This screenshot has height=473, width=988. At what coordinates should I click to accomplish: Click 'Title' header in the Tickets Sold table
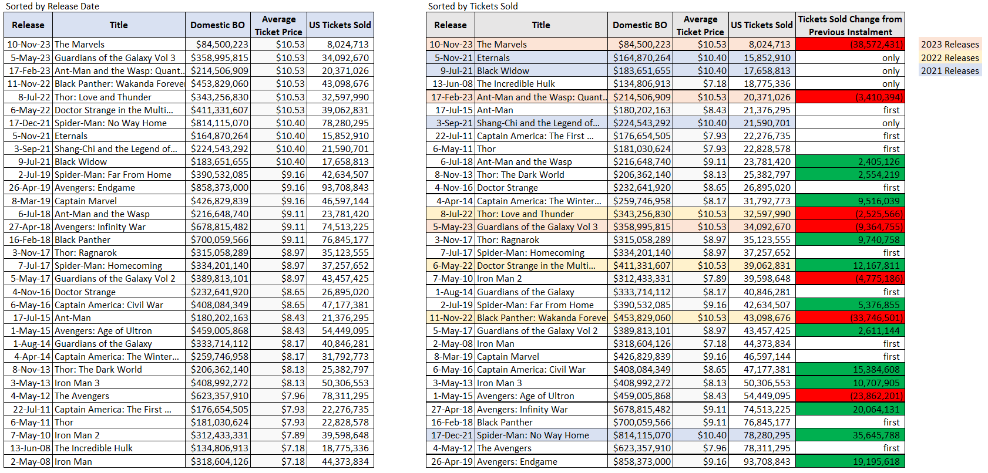(541, 25)
